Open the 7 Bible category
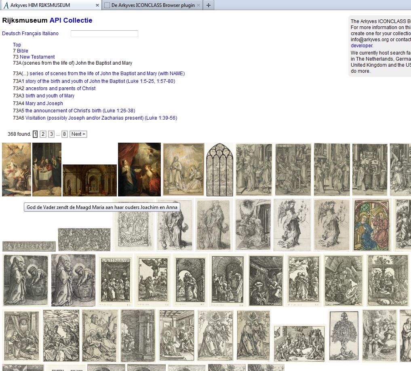 pos(23,51)
